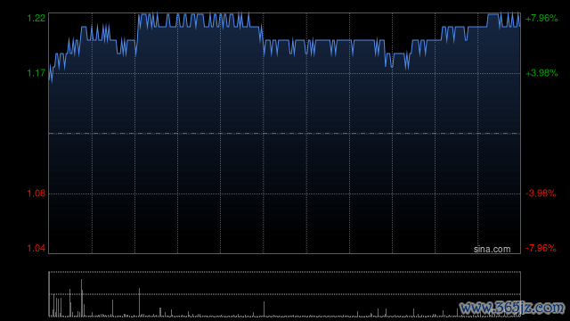Click the +7.96% percentage label
570x321 pixels.
(x=541, y=18)
